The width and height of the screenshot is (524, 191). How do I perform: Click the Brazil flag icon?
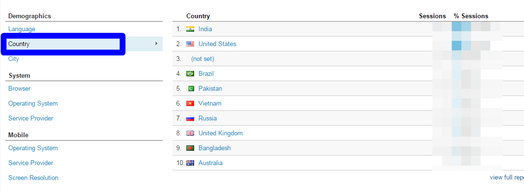(x=190, y=73)
